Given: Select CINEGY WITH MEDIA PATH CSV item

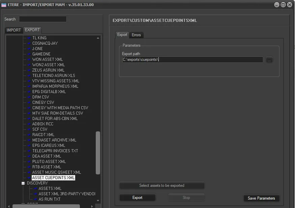Looking at the screenshot, I should click(60, 108).
